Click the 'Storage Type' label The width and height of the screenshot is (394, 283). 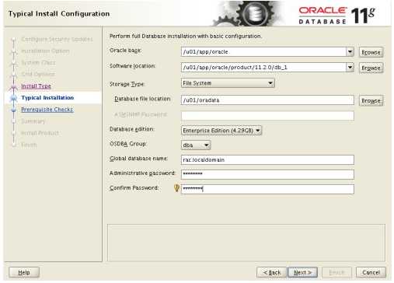[x=127, y=84]
